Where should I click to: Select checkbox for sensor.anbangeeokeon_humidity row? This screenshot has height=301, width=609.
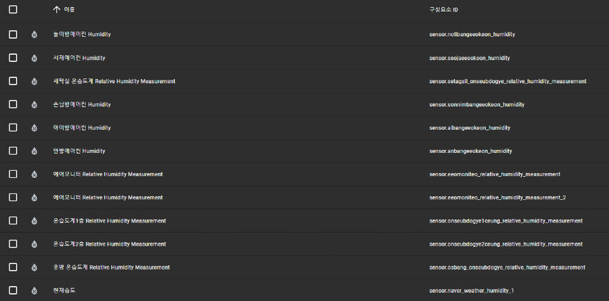pos(13,150)
